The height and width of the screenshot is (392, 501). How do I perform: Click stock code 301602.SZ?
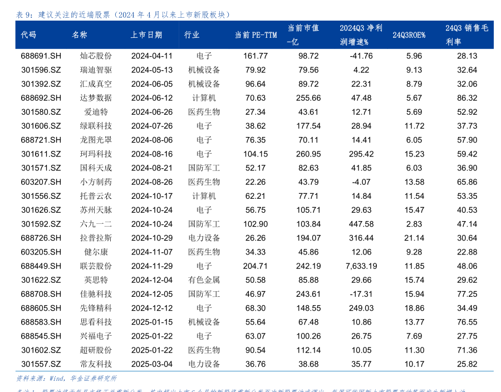click(41, 350)
